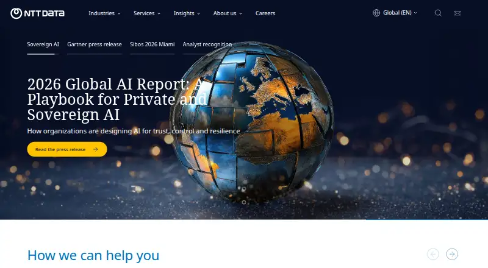
Task: Click the NTT DATA logo
Action: click(37, 13)
